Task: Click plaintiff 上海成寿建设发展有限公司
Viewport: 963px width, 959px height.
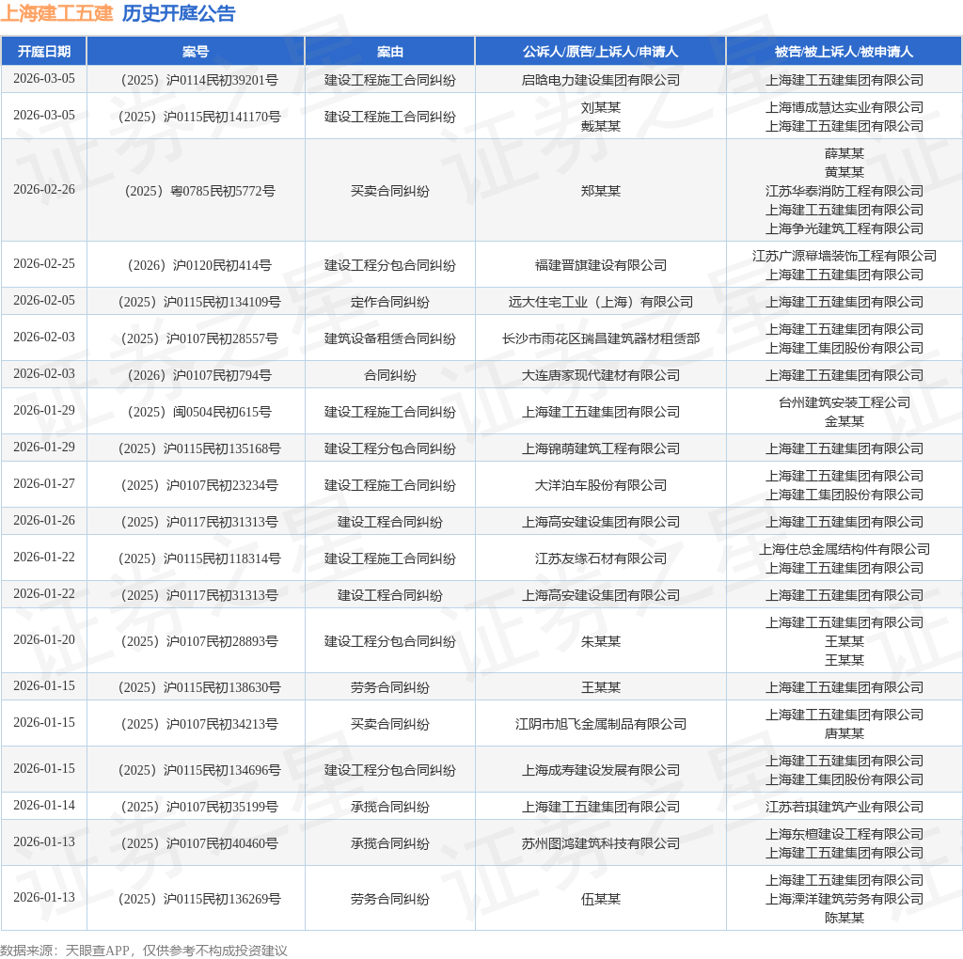Action: [601, 771]
